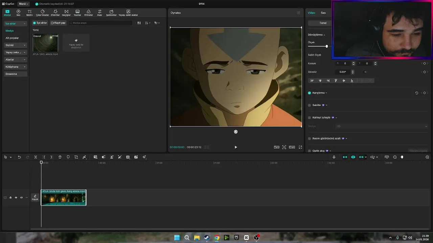Open the media sort order dropdown
The height and width of the screenshot is (243, 433).
[x=148, y=23]
